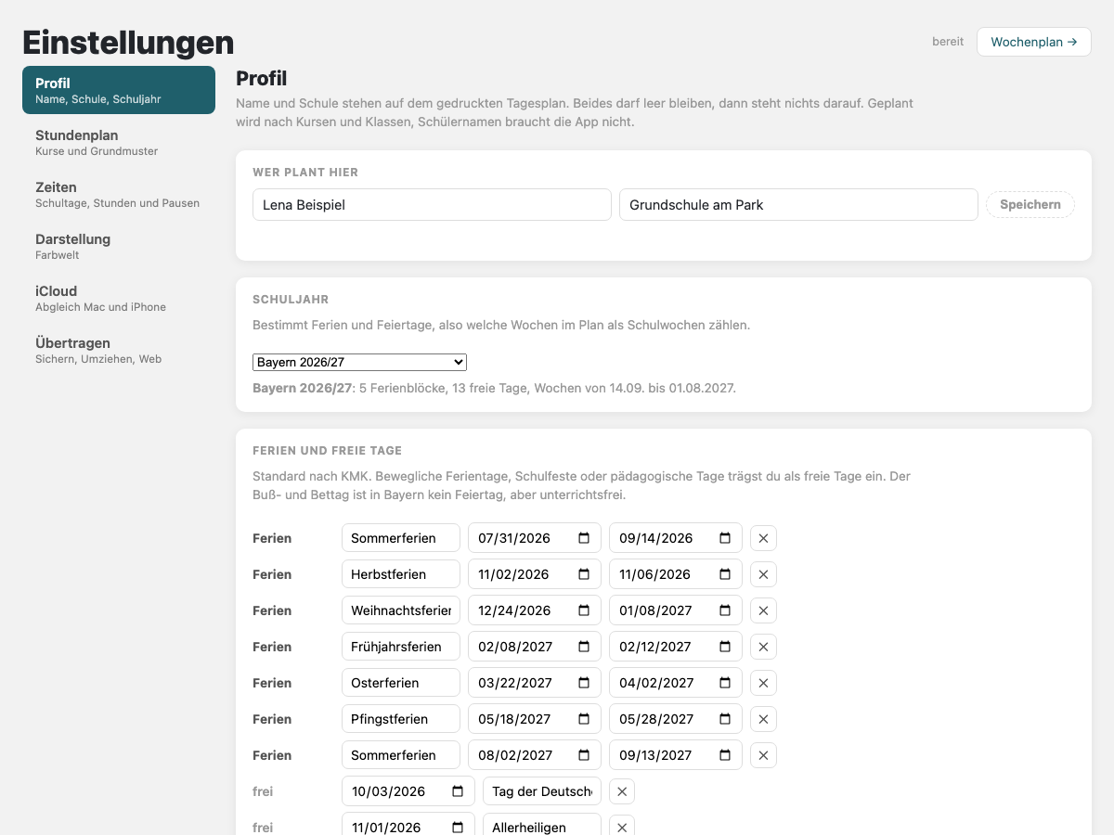Remove the Sommerferien row starting 08/02/2027
1114x835 pixels.
(x=763, y=755)
